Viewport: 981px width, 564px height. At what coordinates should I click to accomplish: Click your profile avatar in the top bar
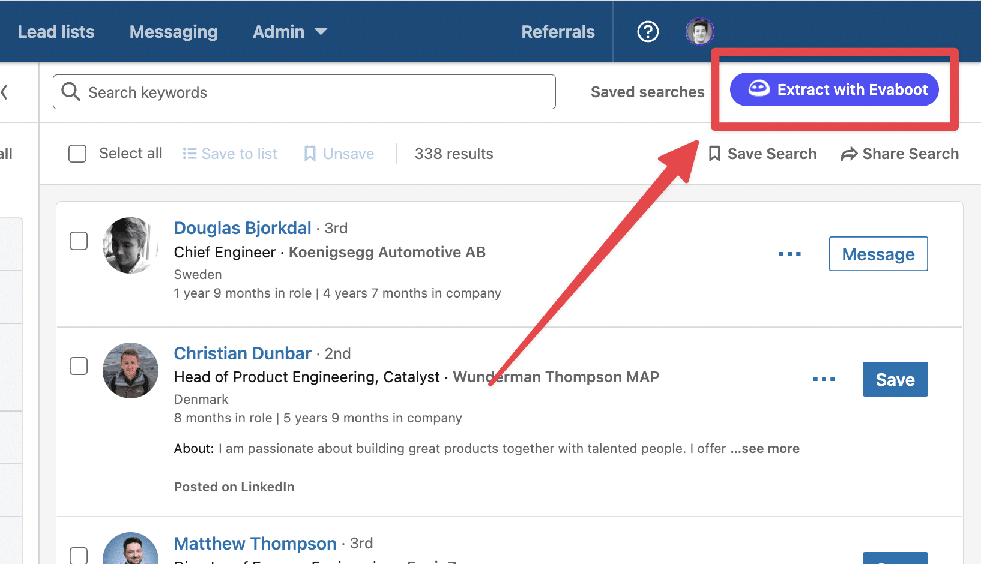(x=699, y=31)
